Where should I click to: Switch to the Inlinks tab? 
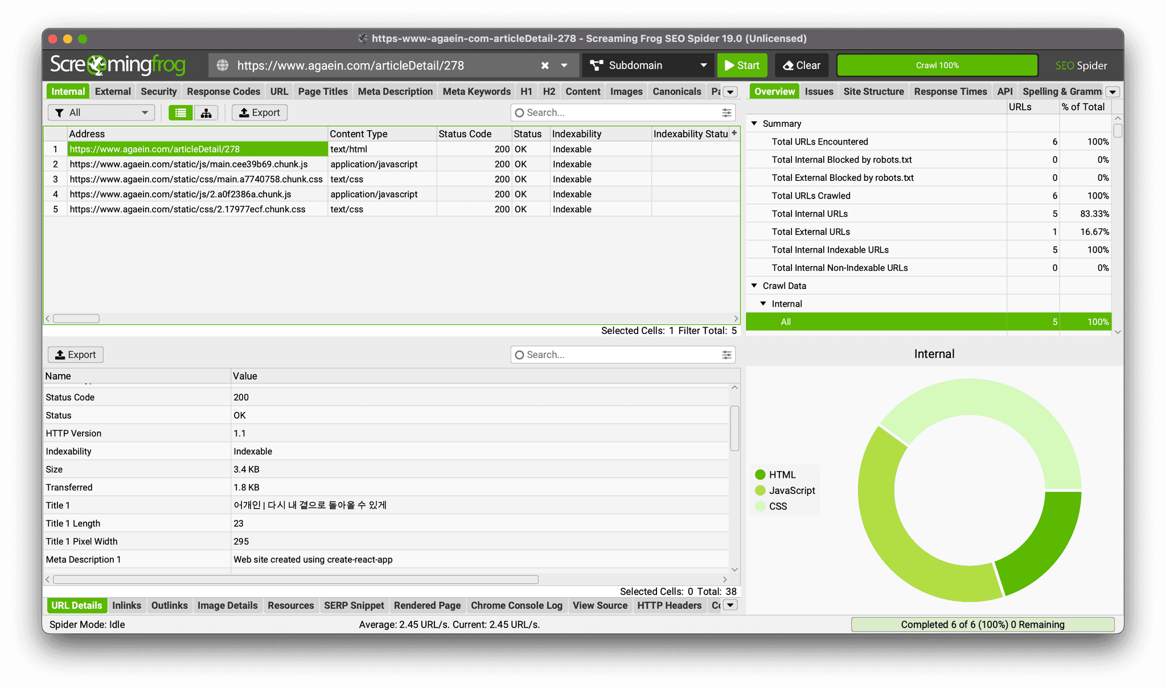(x=126, y=605)
